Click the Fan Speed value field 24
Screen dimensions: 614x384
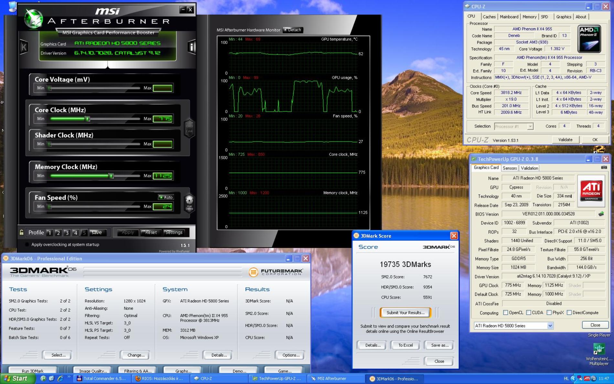tap(163, 207)
